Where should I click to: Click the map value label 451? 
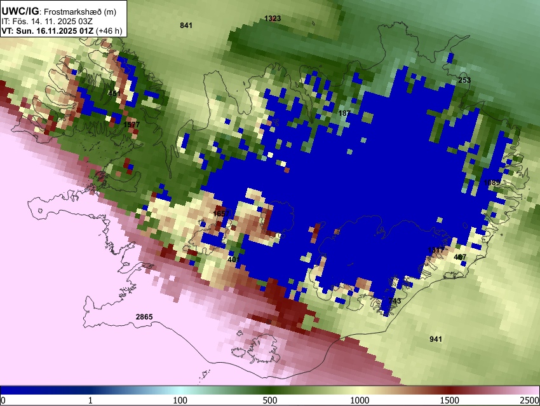pos(114,94)
